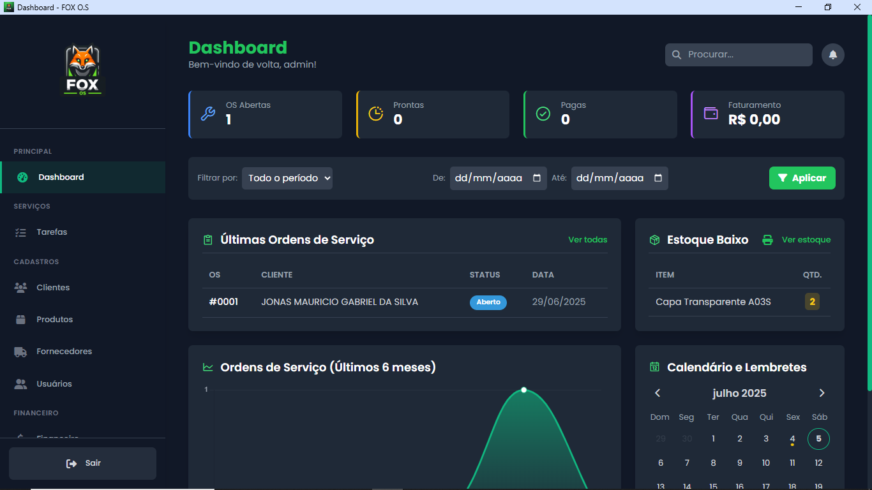This screenshot has height=490, width=872.
Task: Click the wallet icon on Faturamento card
Action: [x=710, y=114]
